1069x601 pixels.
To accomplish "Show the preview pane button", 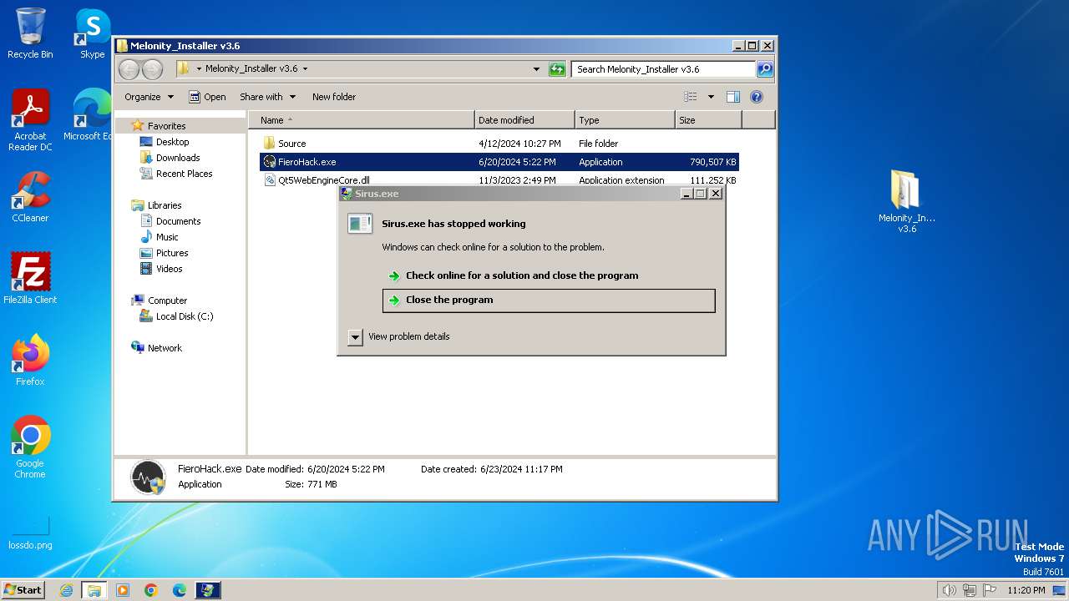I will pos(733,97).
